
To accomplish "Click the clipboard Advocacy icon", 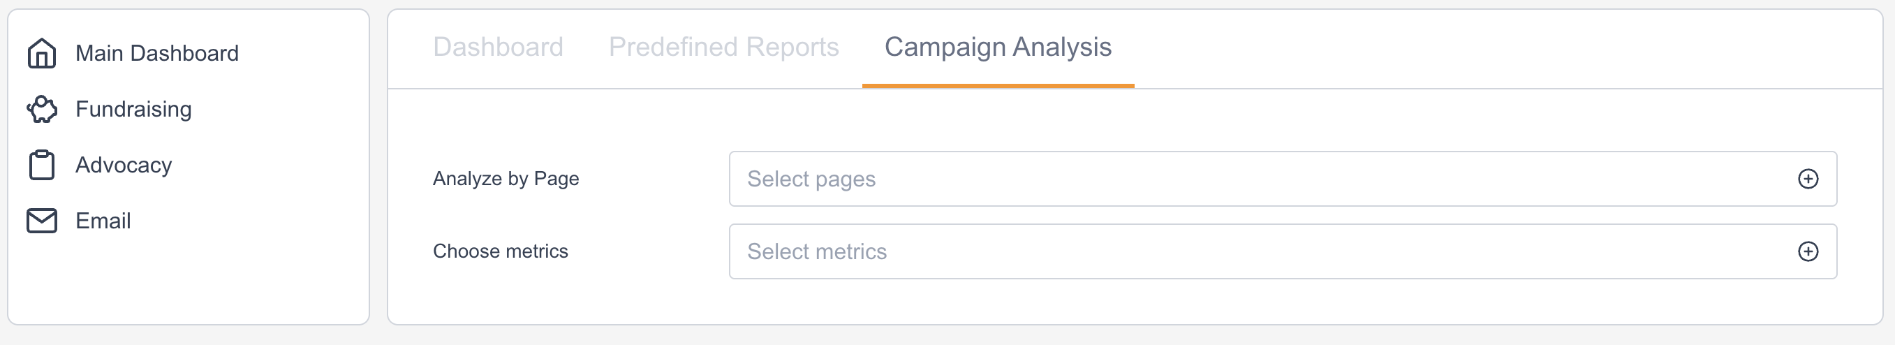I will [x=42, y=165].
